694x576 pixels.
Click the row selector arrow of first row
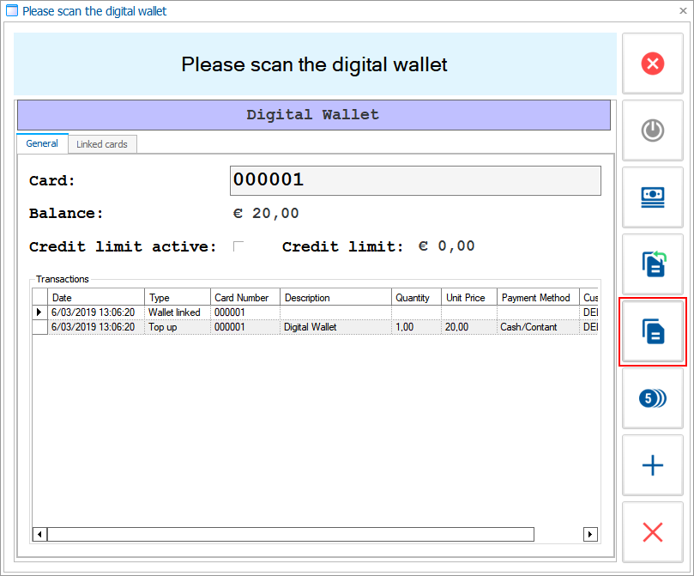point(39,312)
